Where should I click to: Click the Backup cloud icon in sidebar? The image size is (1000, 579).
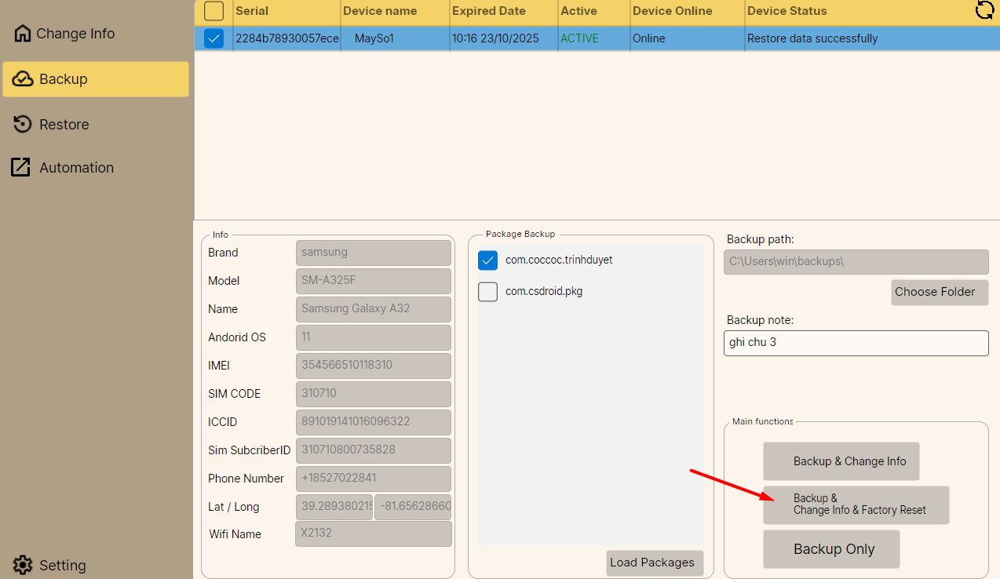click(23, 79)
